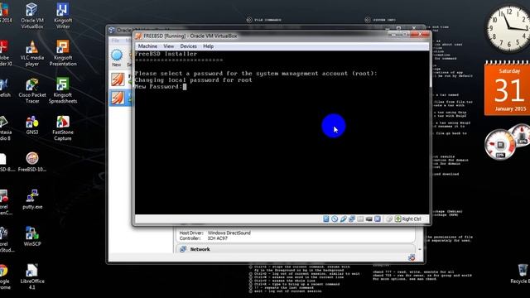
Task: Click the Right Ctrl host key label
Action: click(412, 219)
